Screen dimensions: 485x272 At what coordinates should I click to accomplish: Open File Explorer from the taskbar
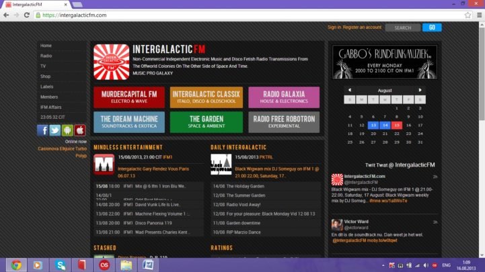126,265
